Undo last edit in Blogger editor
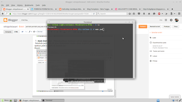 click(23, 32)
